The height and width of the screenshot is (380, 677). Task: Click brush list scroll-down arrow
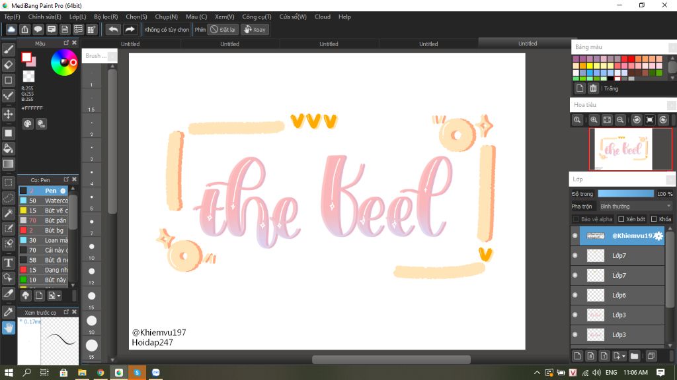tap(73, 285)
